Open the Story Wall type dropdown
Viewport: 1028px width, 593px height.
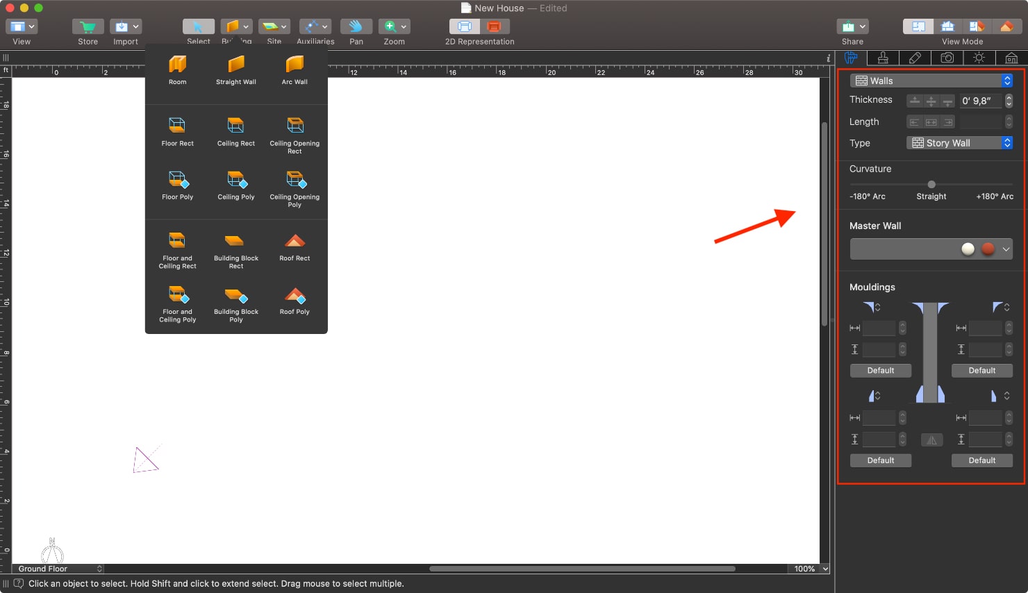pos(959,143)
